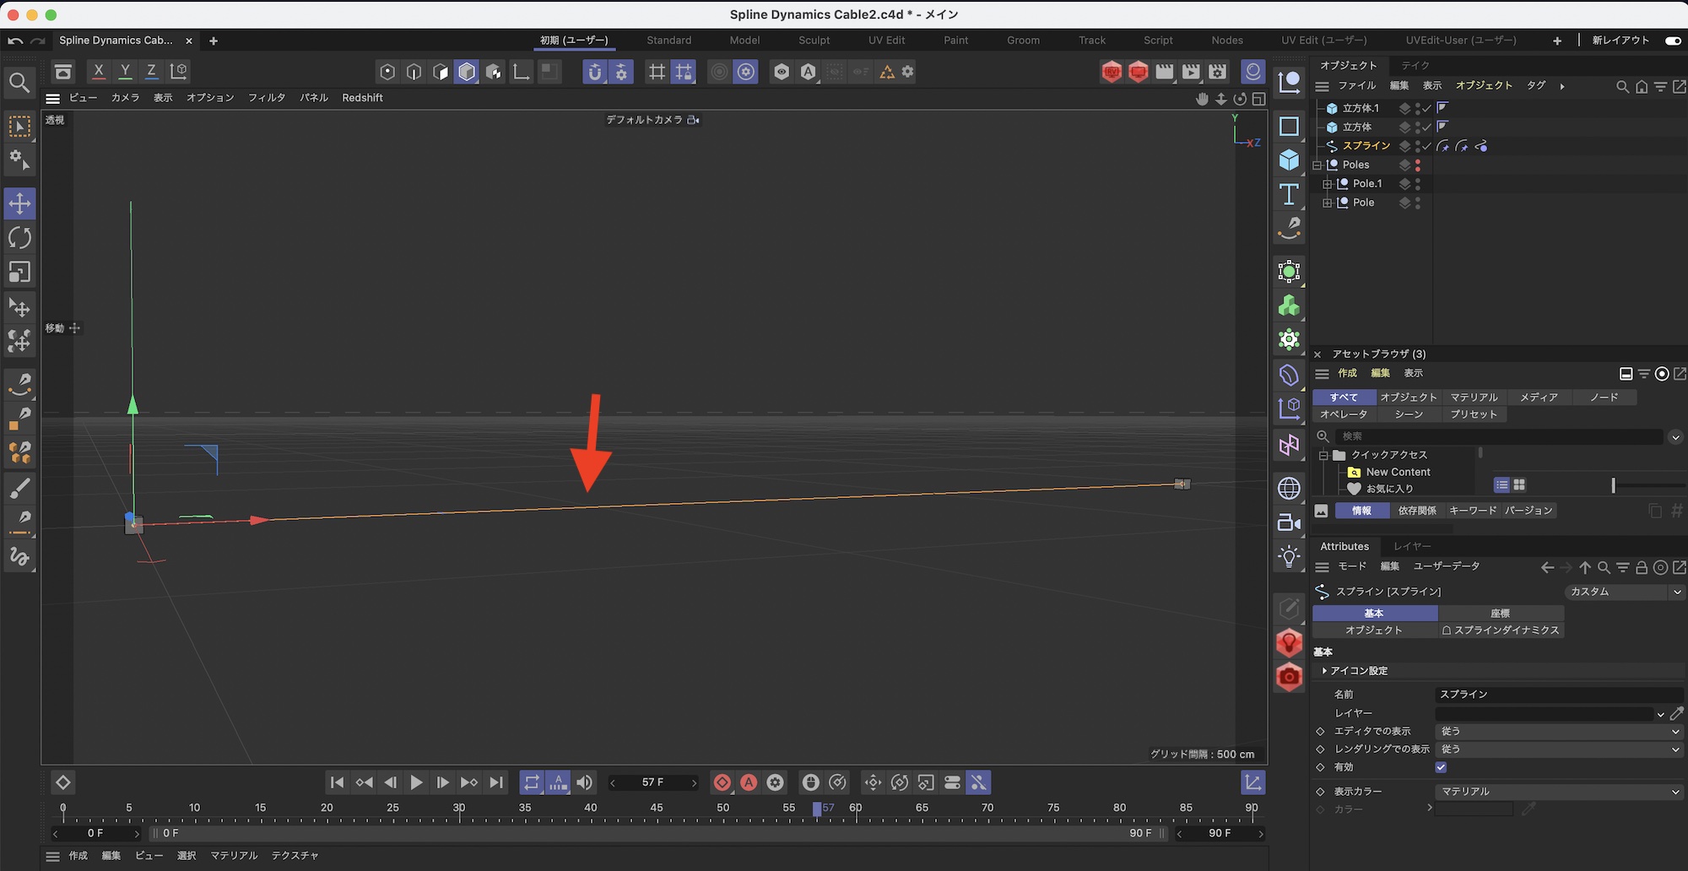Expand the Pole.1 tree item

point(1327,184)
